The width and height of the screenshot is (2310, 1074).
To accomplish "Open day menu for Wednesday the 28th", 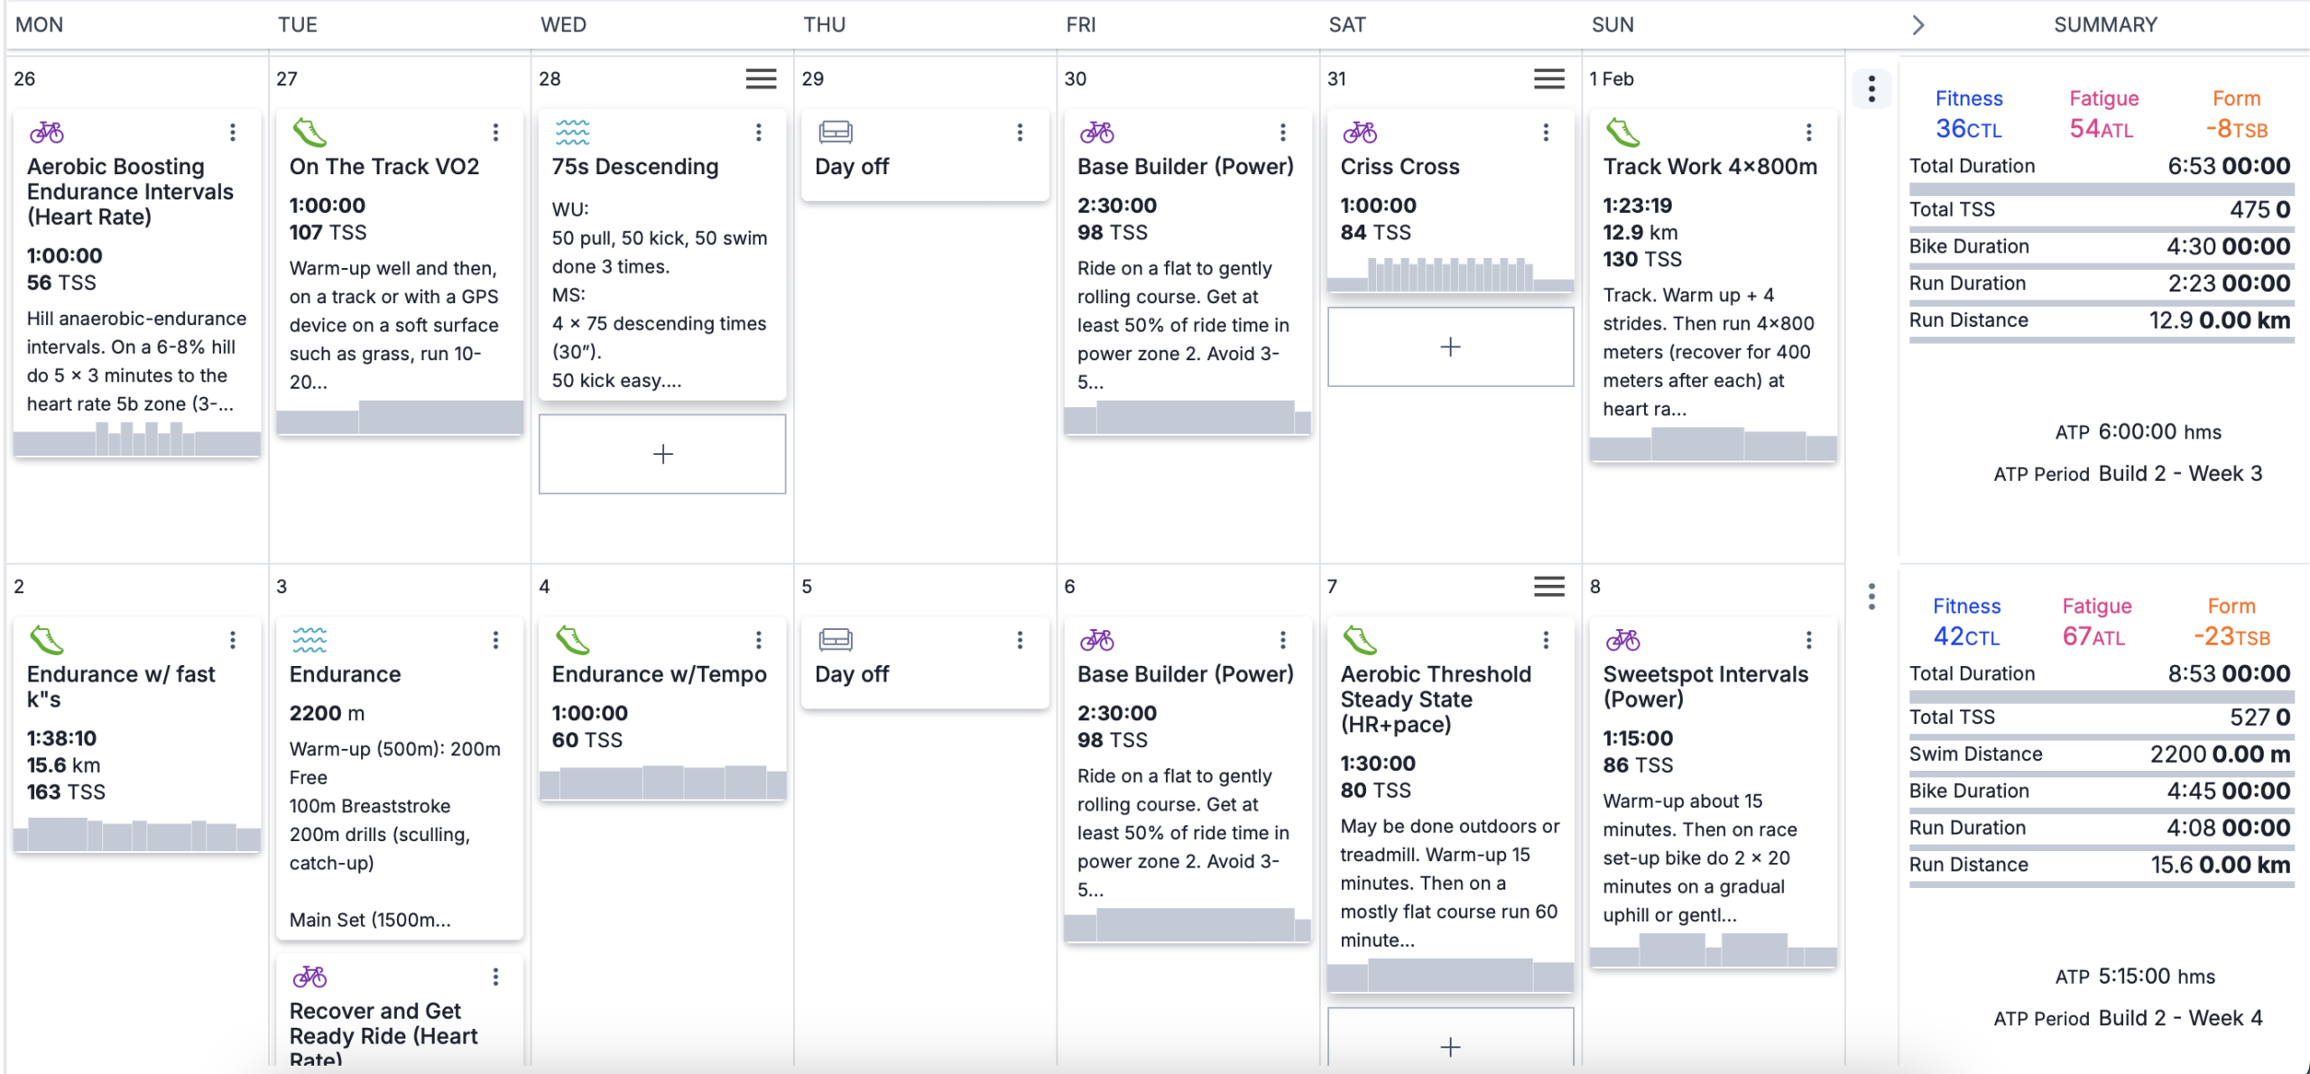I will click(x=761, y=79).
